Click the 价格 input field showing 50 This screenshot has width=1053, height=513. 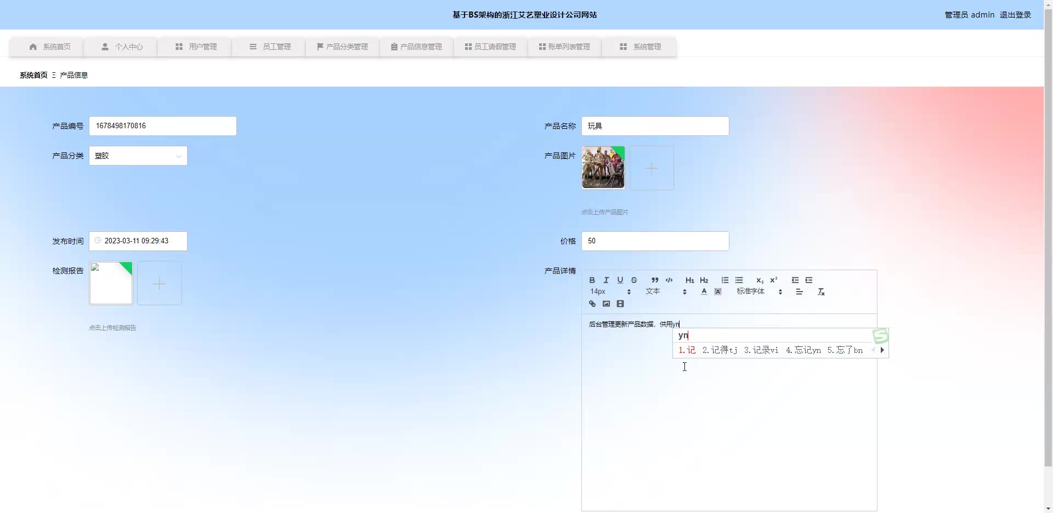click(x=655, y=241)
